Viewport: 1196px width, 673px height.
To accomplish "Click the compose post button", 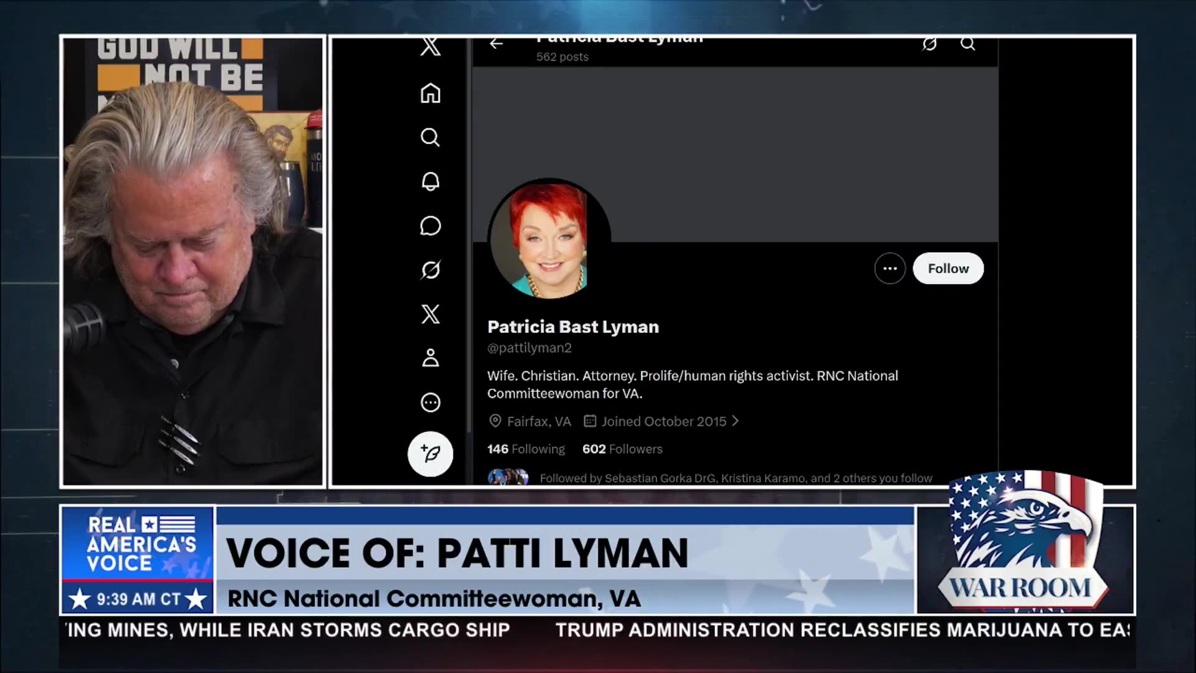I will (430, 454).
